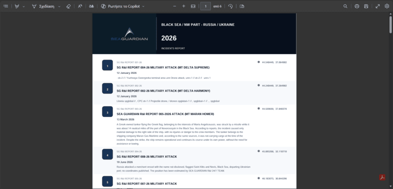Click the Greek-owned tanker paragraph

click(183, 134)
